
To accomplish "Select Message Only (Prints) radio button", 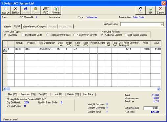I will point(47,35).
